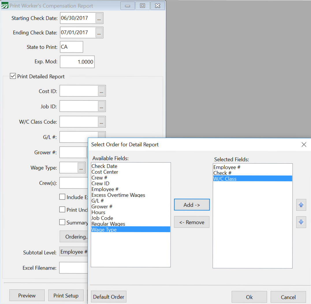Viewport: 311px width, 304px height.
Task: Select Check # in Selected Fields
Action: pos(222,173)
